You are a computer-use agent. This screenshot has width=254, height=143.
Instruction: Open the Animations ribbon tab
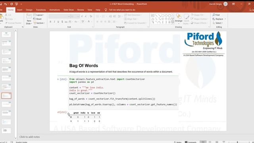(55, 10)
